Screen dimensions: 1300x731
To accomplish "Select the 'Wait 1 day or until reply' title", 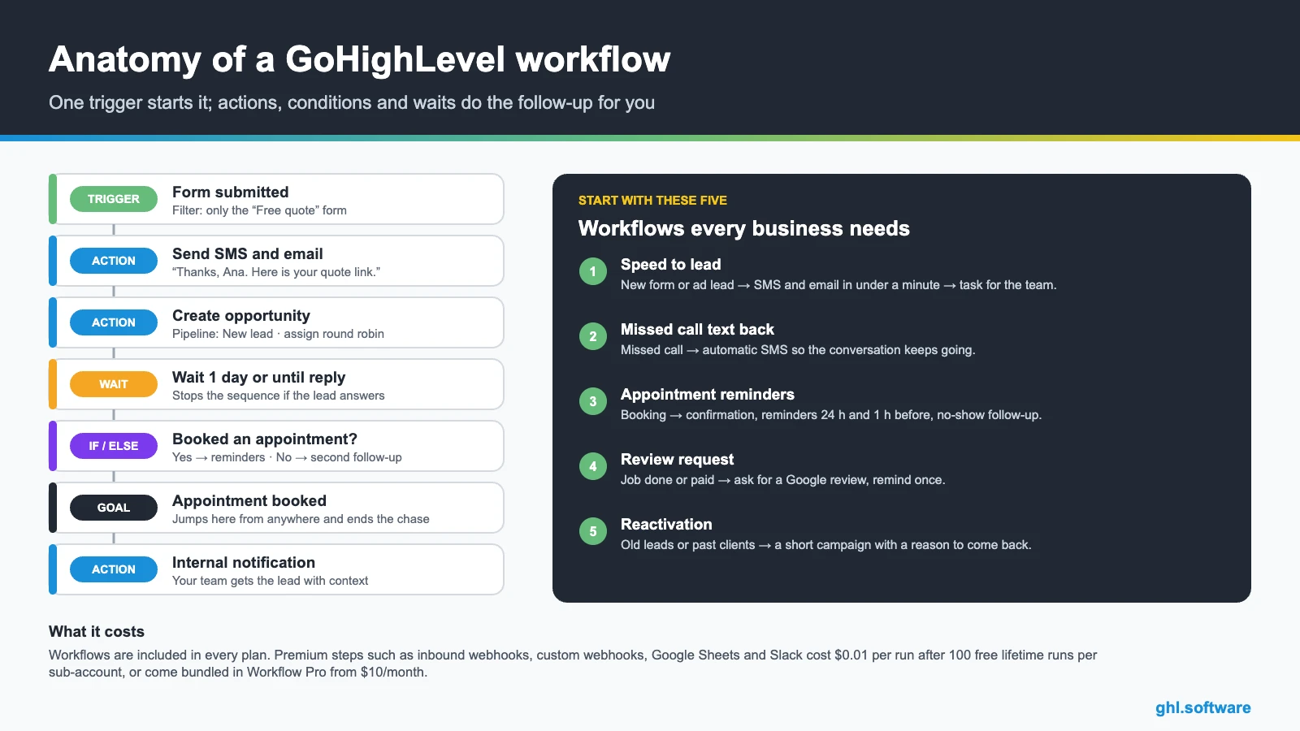I will coord(258,378).
